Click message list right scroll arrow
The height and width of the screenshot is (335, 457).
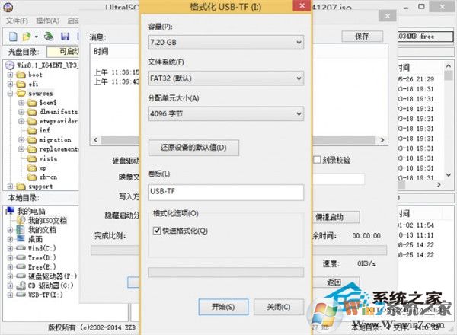pyautogui.click(x=382, y=140)
